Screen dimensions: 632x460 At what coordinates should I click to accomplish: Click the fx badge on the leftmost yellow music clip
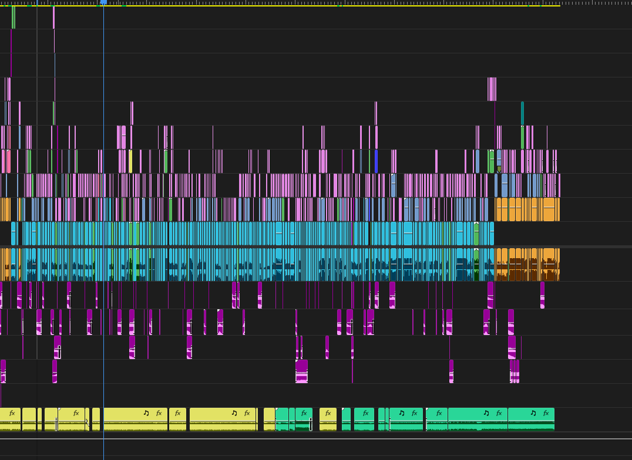(x=12, y=413)
